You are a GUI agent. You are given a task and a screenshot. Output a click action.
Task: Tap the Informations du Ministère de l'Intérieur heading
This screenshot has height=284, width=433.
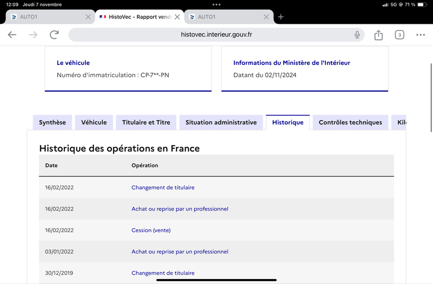point(292,63)
